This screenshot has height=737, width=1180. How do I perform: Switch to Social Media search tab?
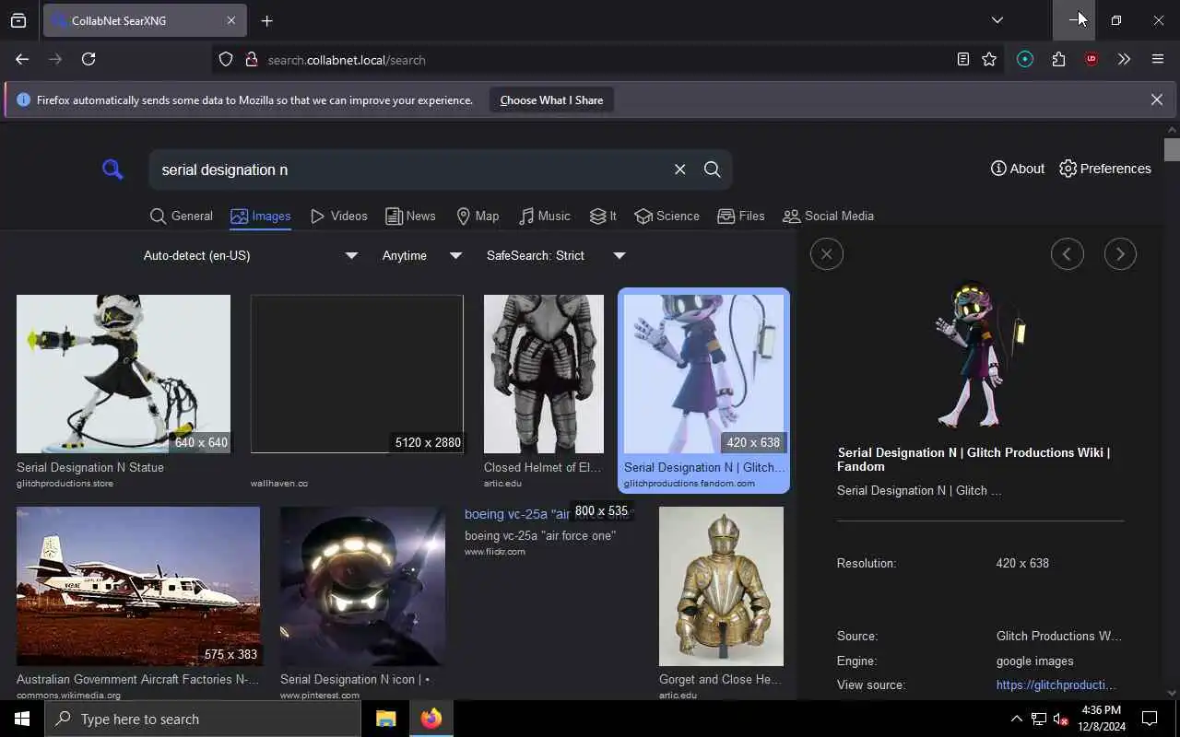[828, 216]
